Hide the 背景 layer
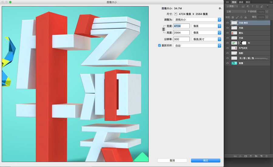 pos(227,63)
